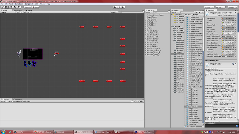Toggle scene audio icon

pos(25,12)
